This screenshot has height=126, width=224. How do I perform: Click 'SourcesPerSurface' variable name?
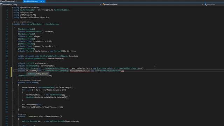(80, 68)
